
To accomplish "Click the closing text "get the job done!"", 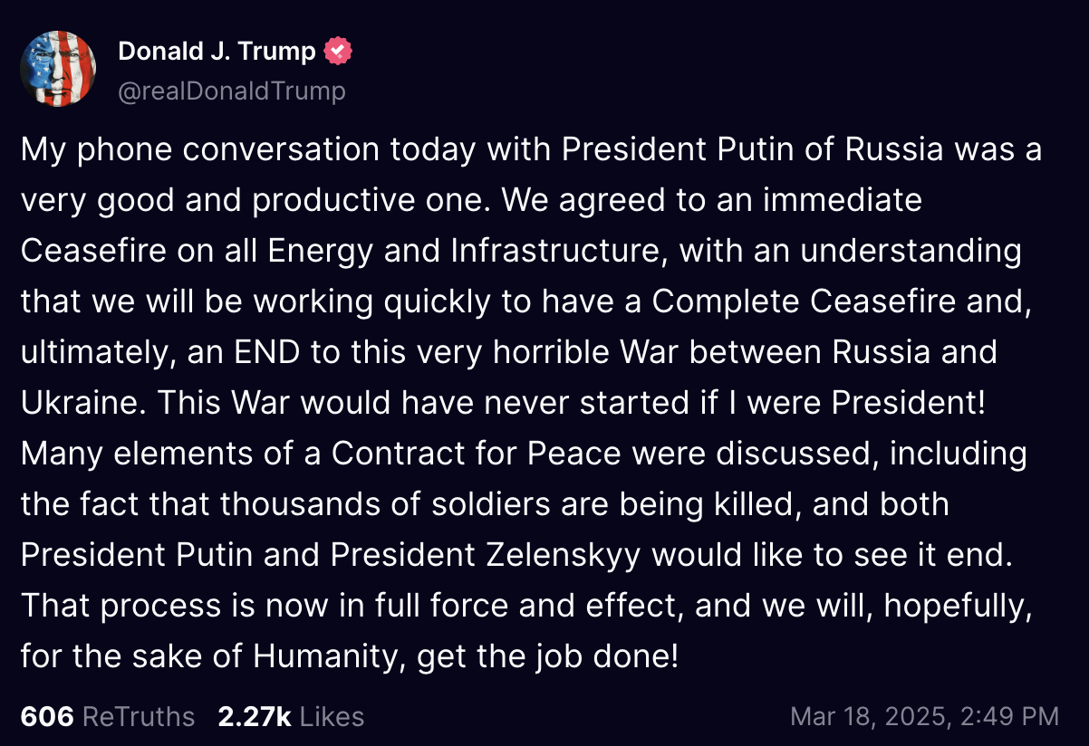I will point(547,655).
